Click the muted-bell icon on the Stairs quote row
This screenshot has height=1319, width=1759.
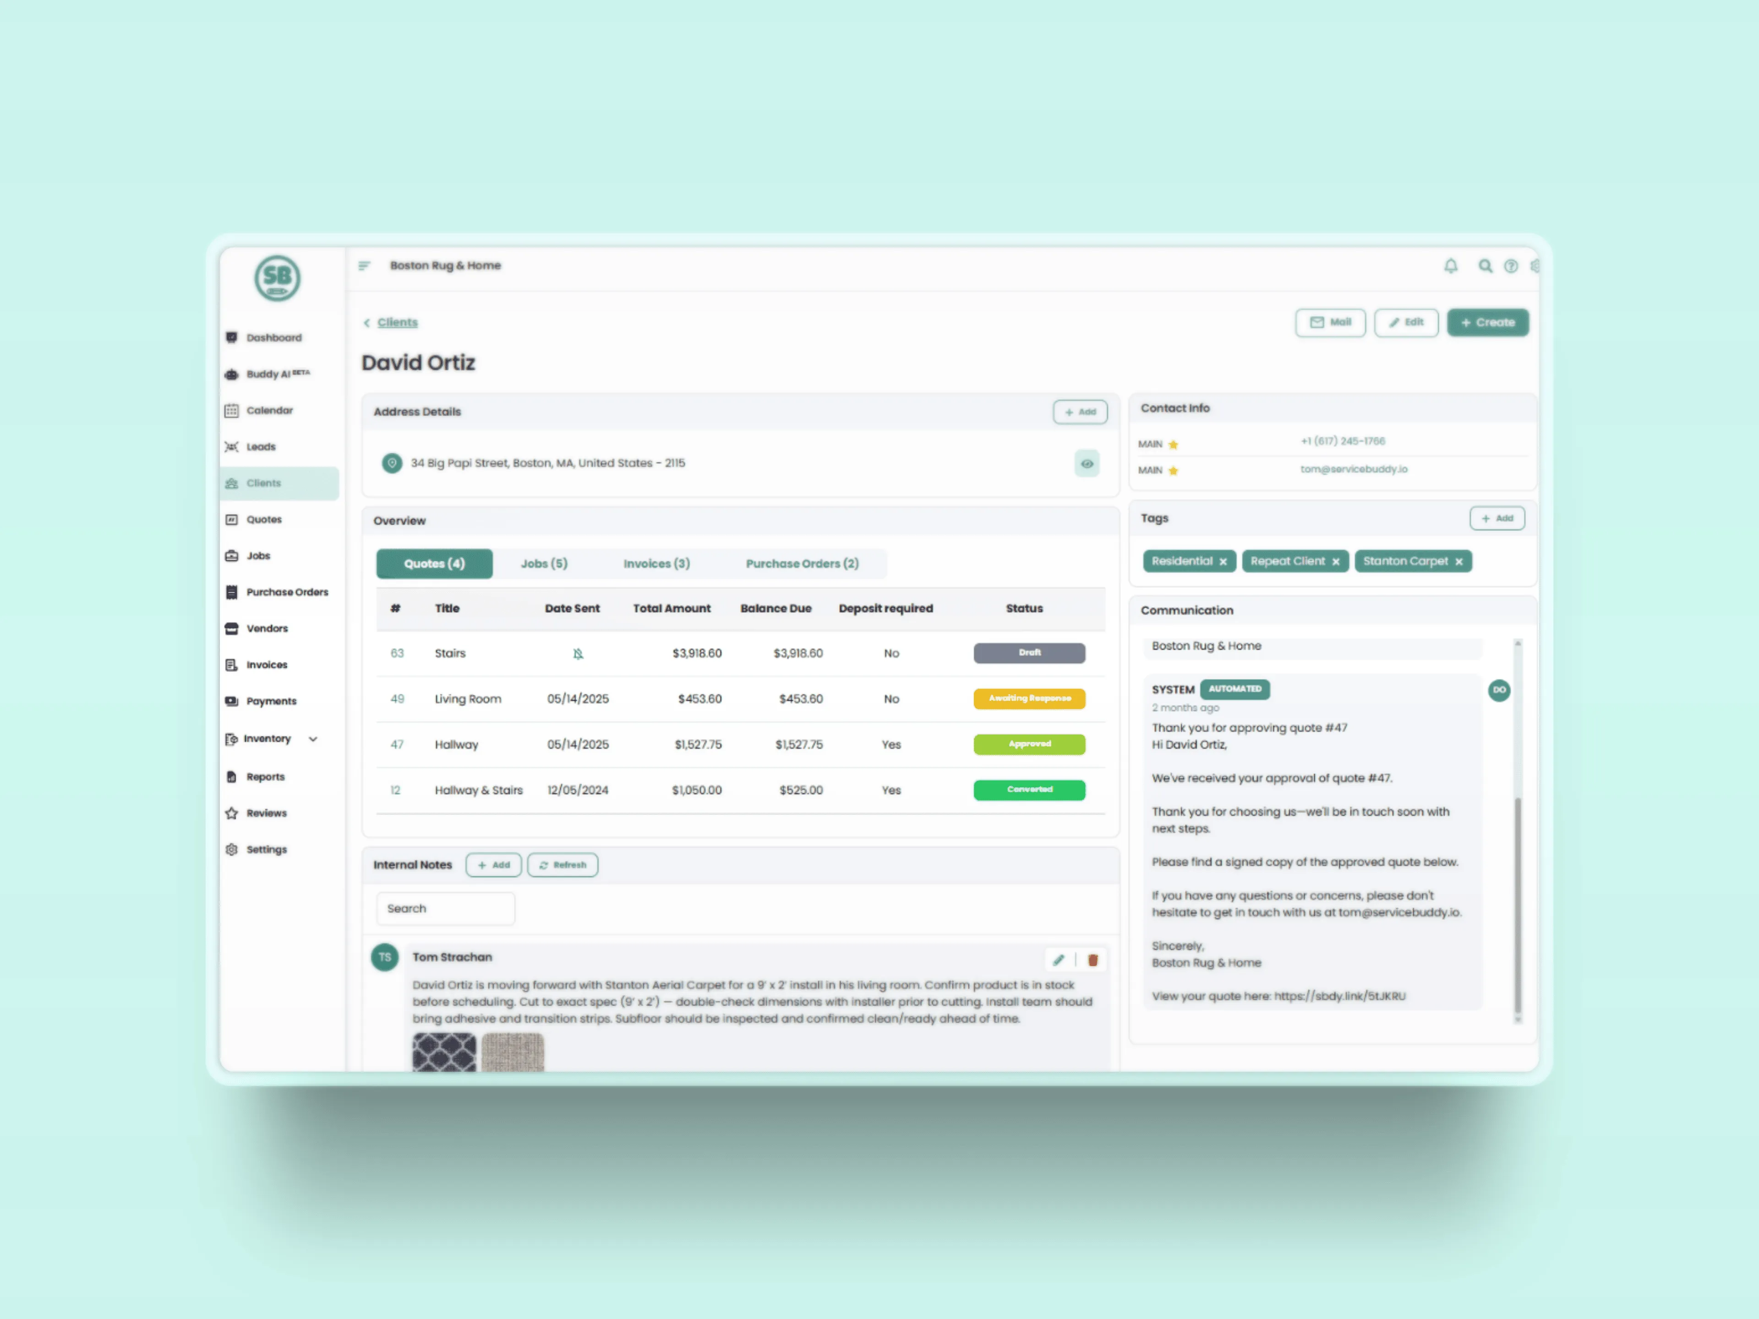(x=578, y=653)
